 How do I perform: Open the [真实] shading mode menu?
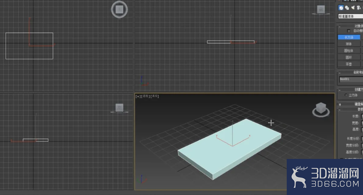(x=155, y=96)
